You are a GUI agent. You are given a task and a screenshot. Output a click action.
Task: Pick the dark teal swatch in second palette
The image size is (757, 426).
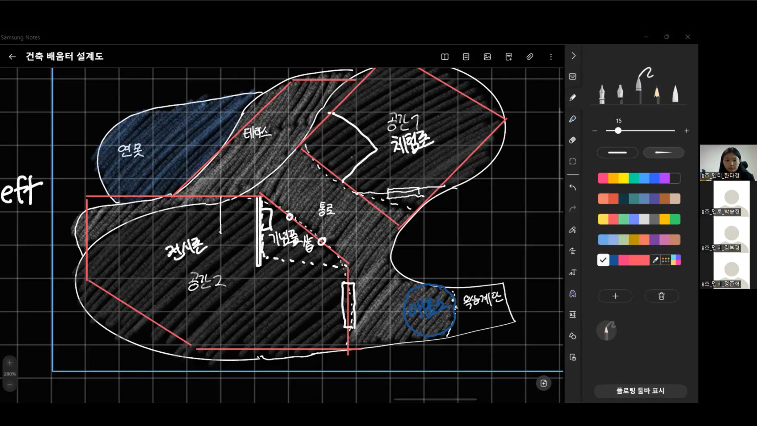pos(623,199)
